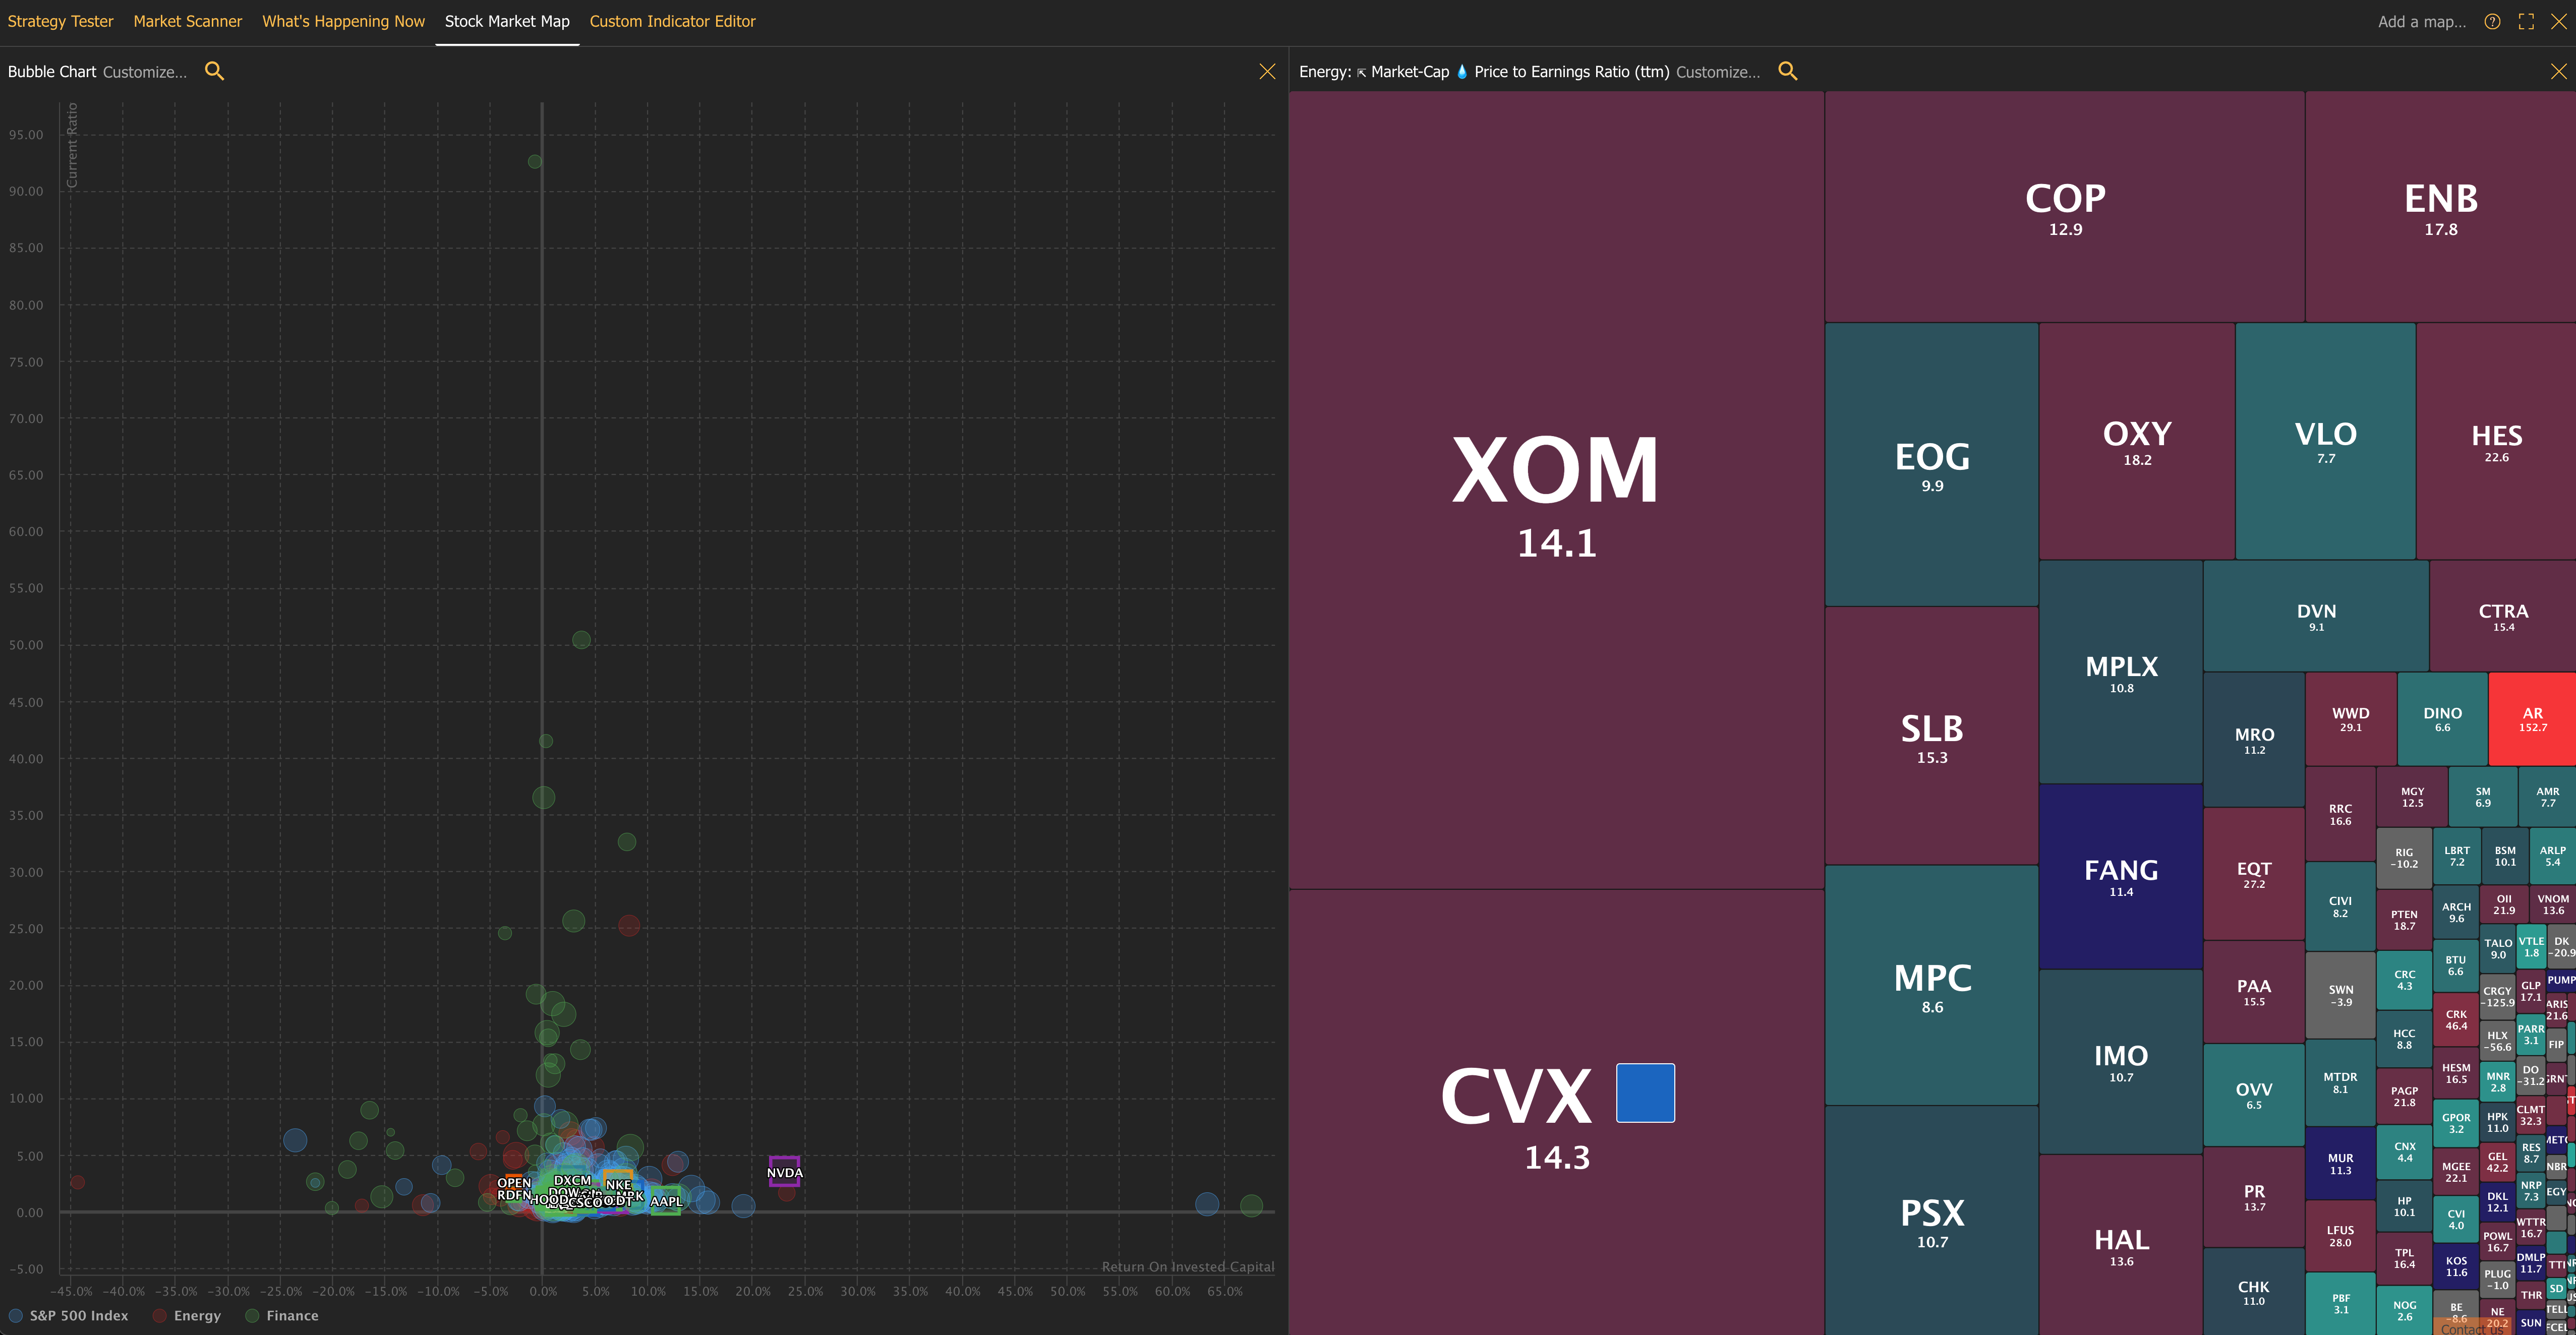The width and height of the screenshot is (2576, 1335).
Task: Open Customize... for the Energy map
Action: pos(1717,72)
